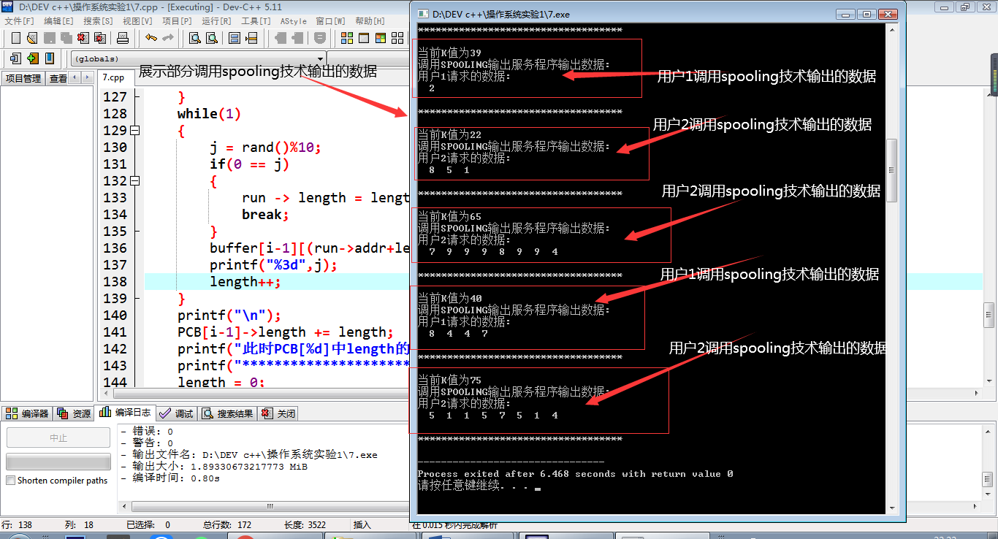This screenshot has width=998, height=539.
Task: Click the Print toolbar icon
Action: (x=123, y=38)
